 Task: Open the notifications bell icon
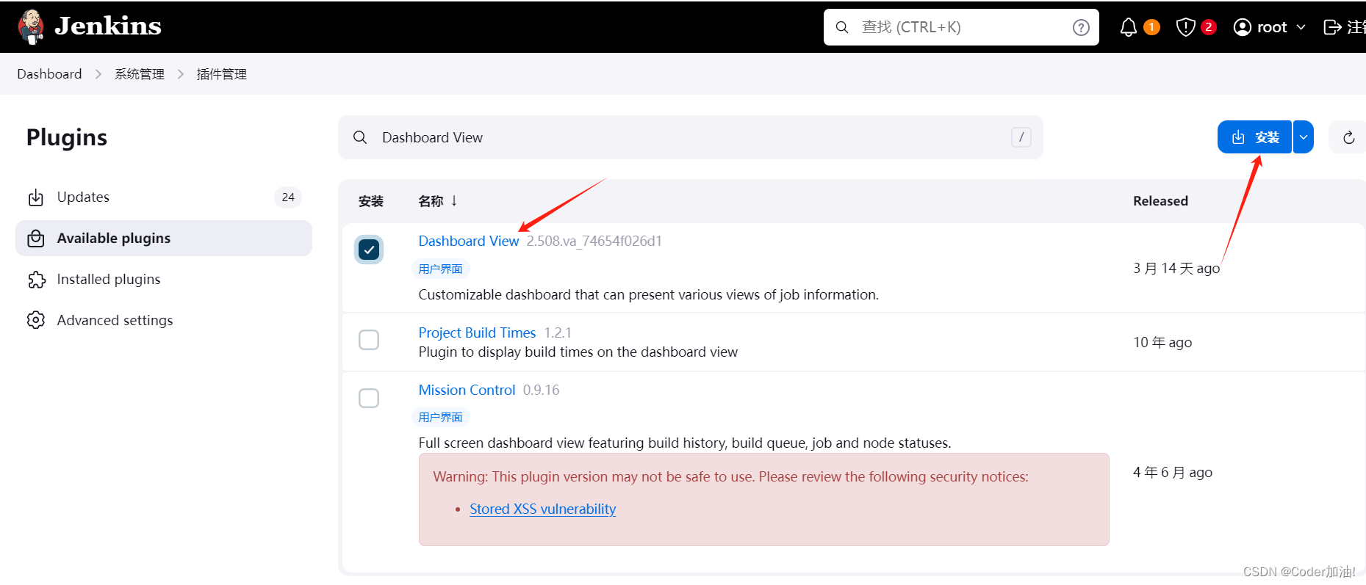pos(1129,27)
